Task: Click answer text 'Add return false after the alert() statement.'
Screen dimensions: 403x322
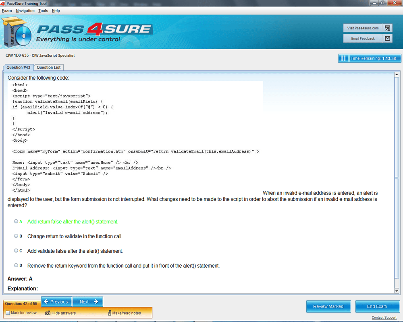Action: 73,222
